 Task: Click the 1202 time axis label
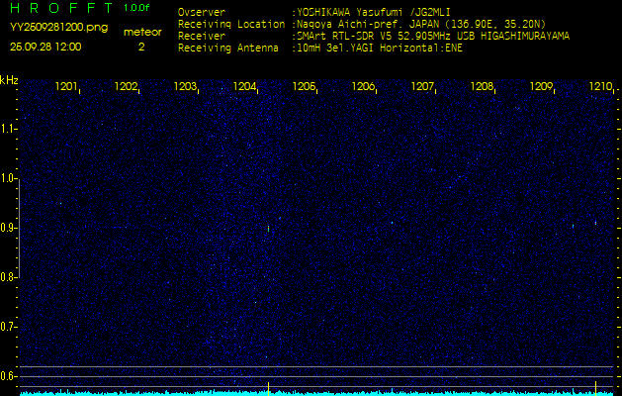[126, 86]
